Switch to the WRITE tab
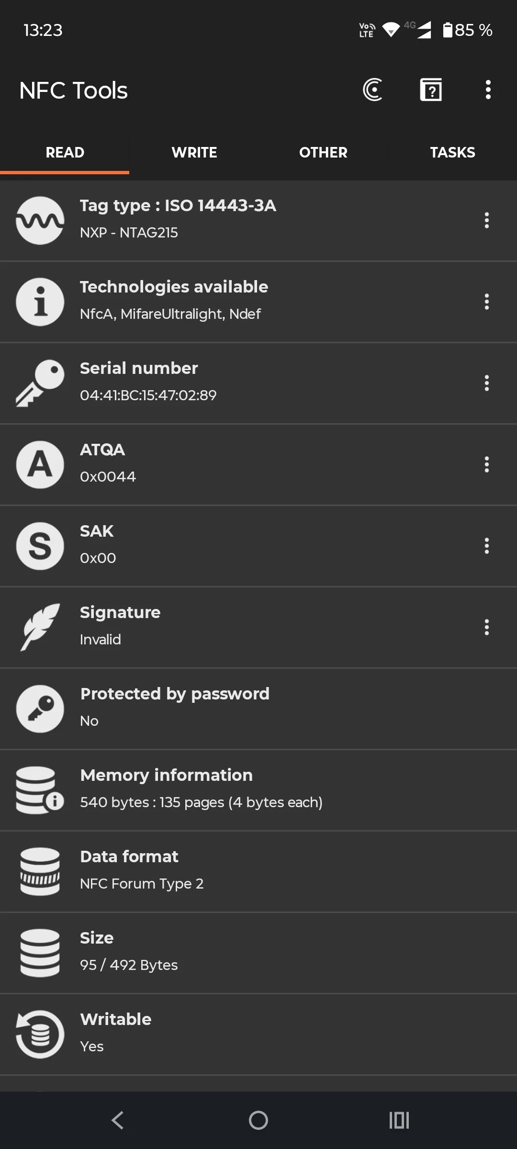The image size is (517, 1149). tap(194, 153)
